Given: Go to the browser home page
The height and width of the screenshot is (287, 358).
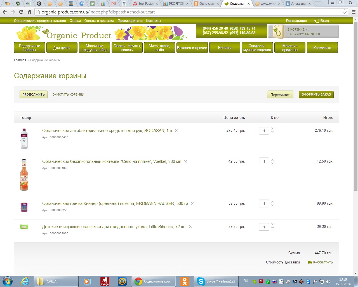Looking at the screenshot, I should pyautogui.click(x=29, y=12).
